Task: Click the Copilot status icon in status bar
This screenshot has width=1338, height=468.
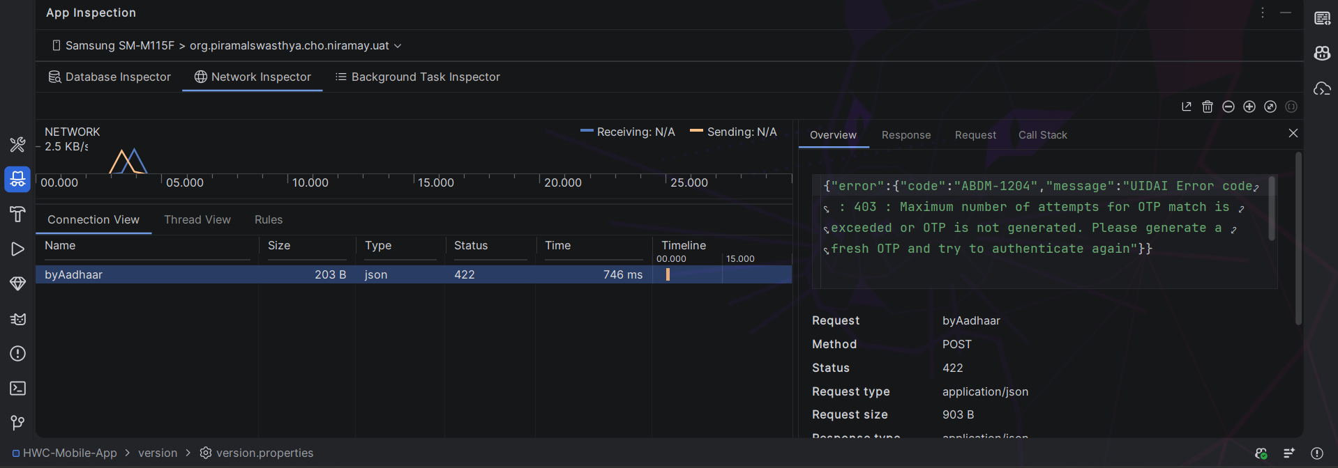Action: click(x=1261, y=453)
